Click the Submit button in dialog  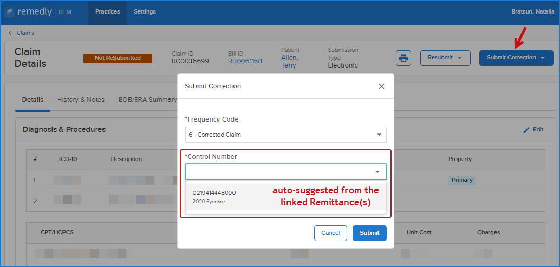coord(370,233)
